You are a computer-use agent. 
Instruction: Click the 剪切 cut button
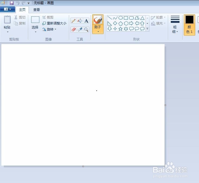20,17
